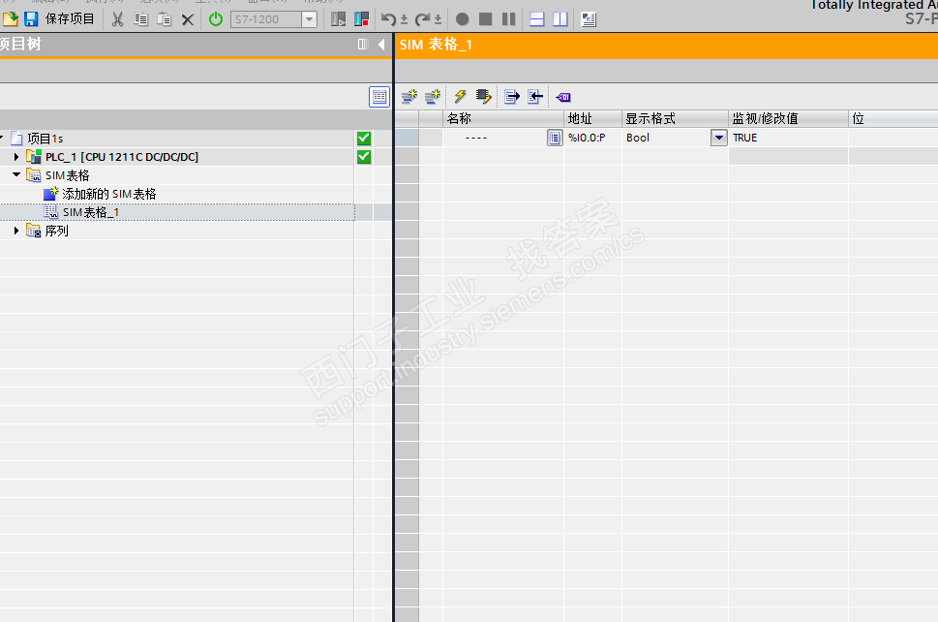Select the 项目1s project node

45,139
